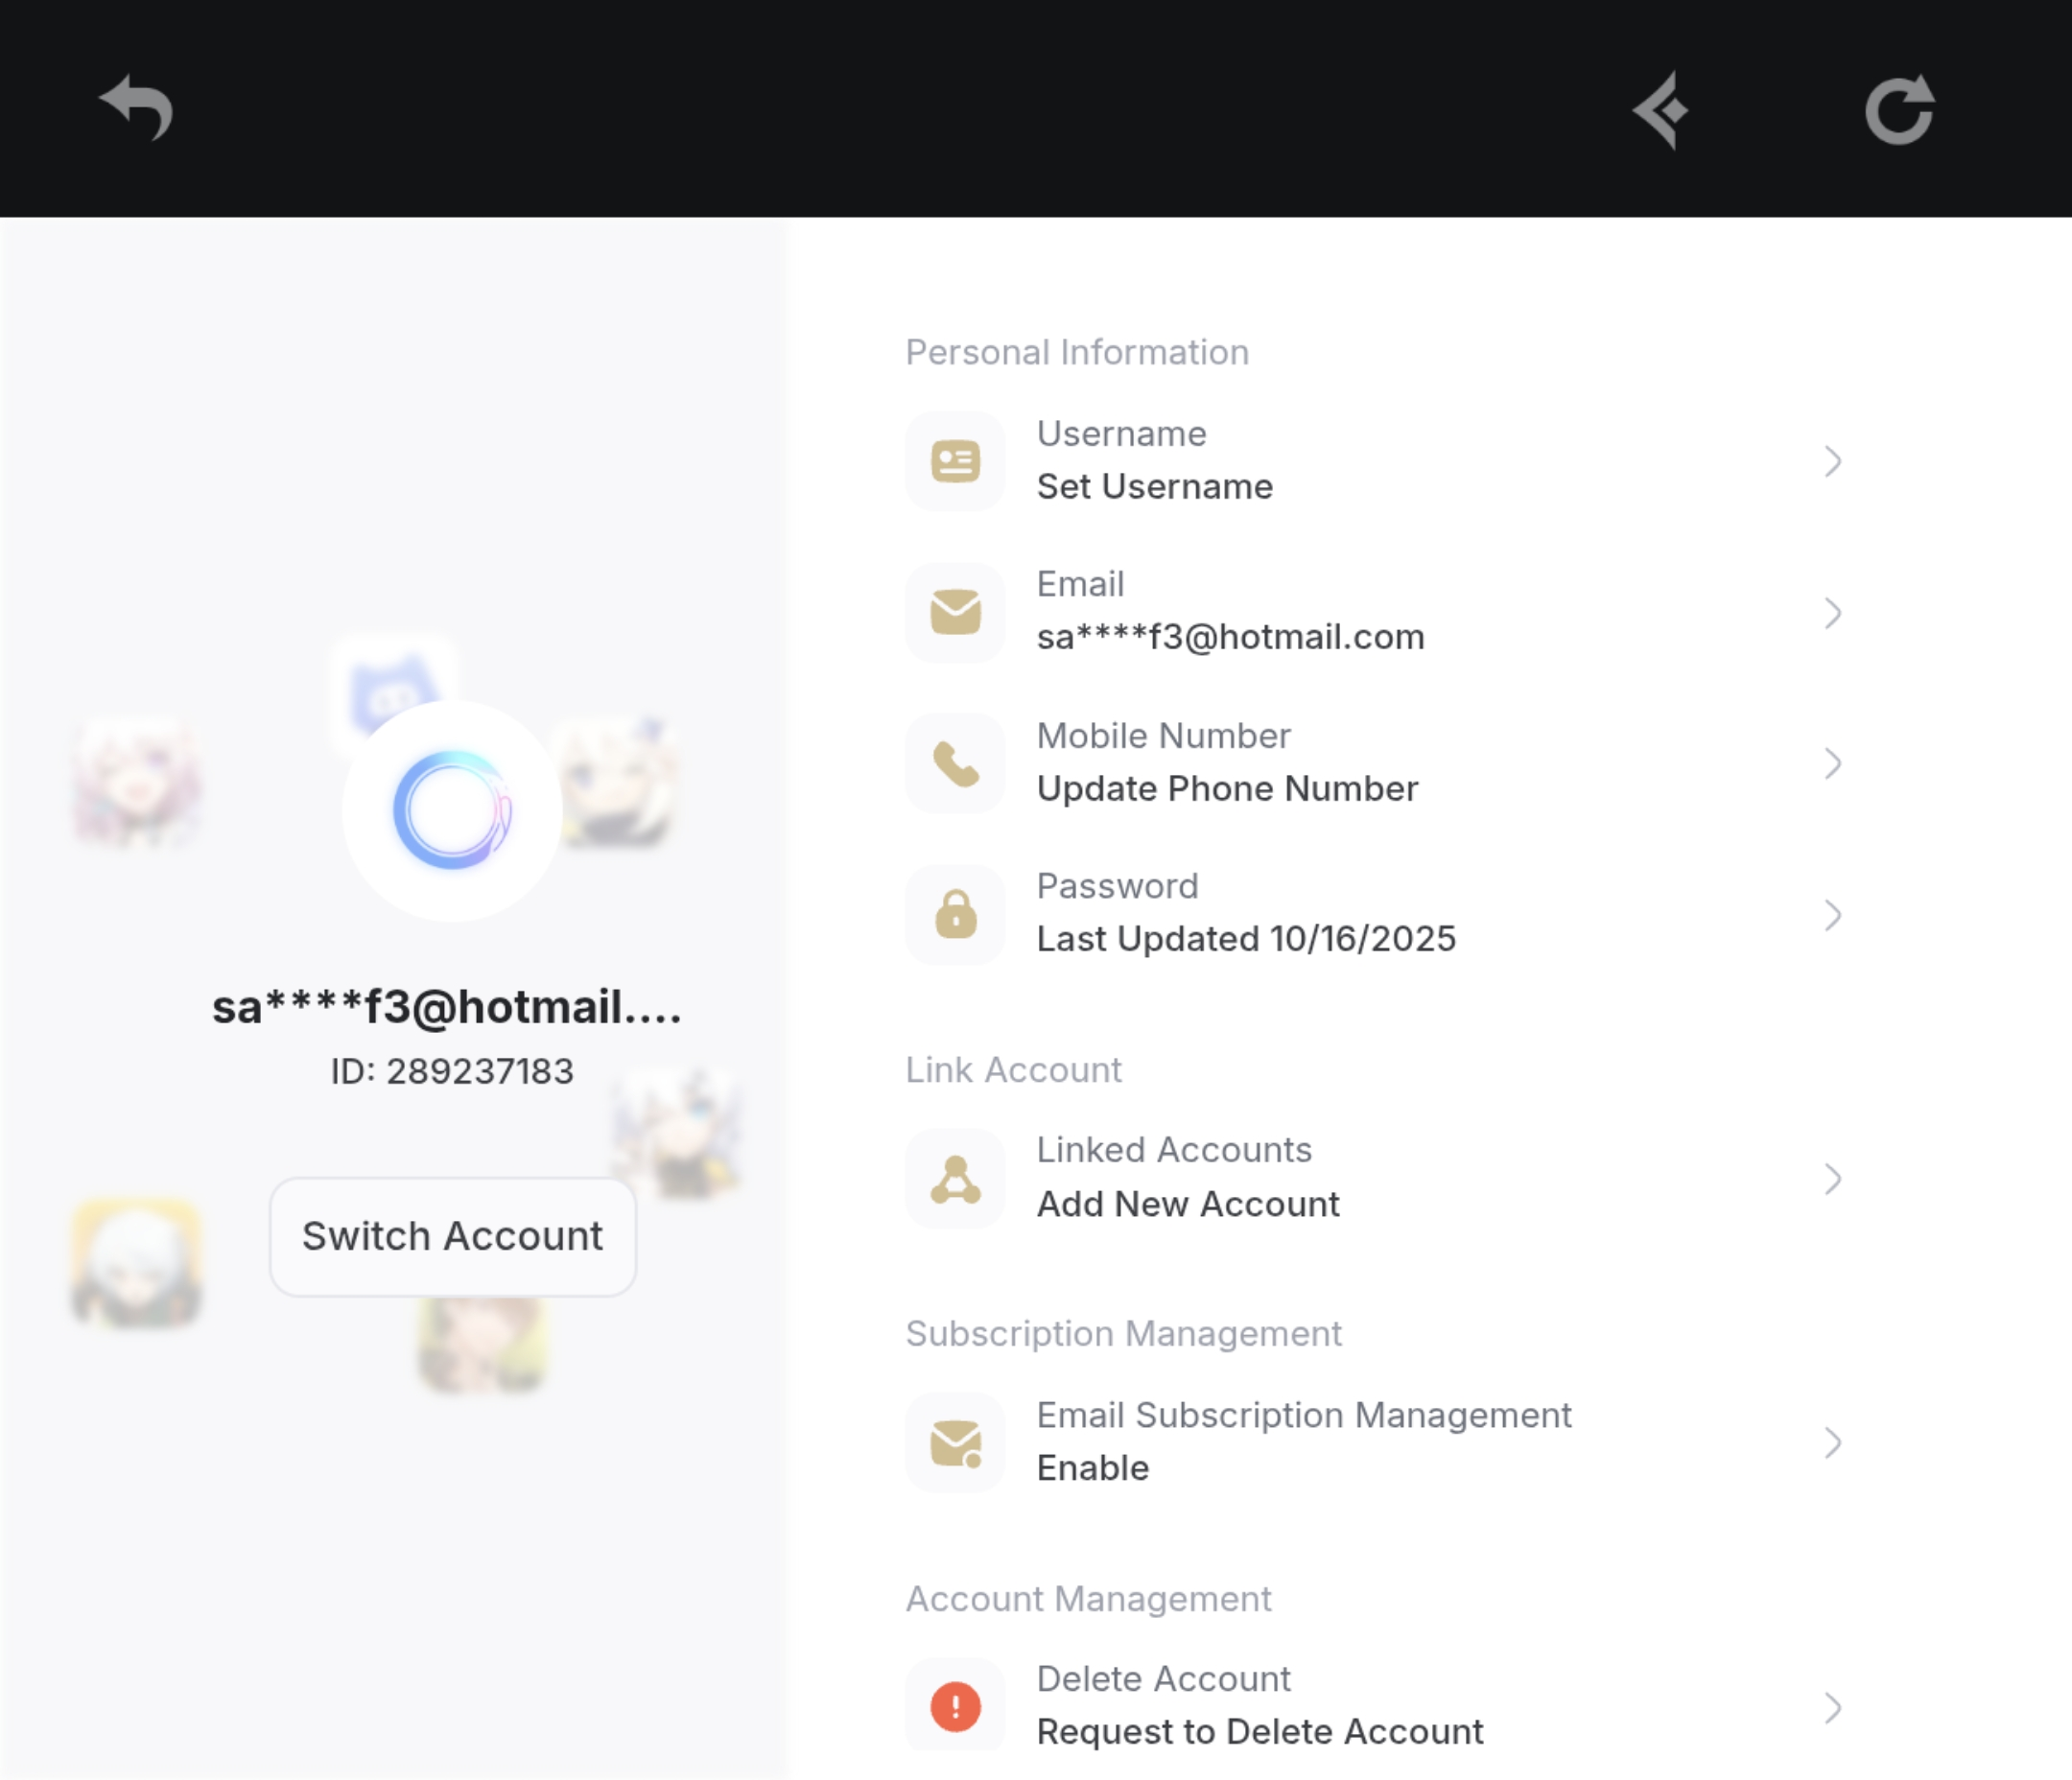Click the Switch Account button
This screenshot has width=2072, height=1780.
click(453, 1237)
